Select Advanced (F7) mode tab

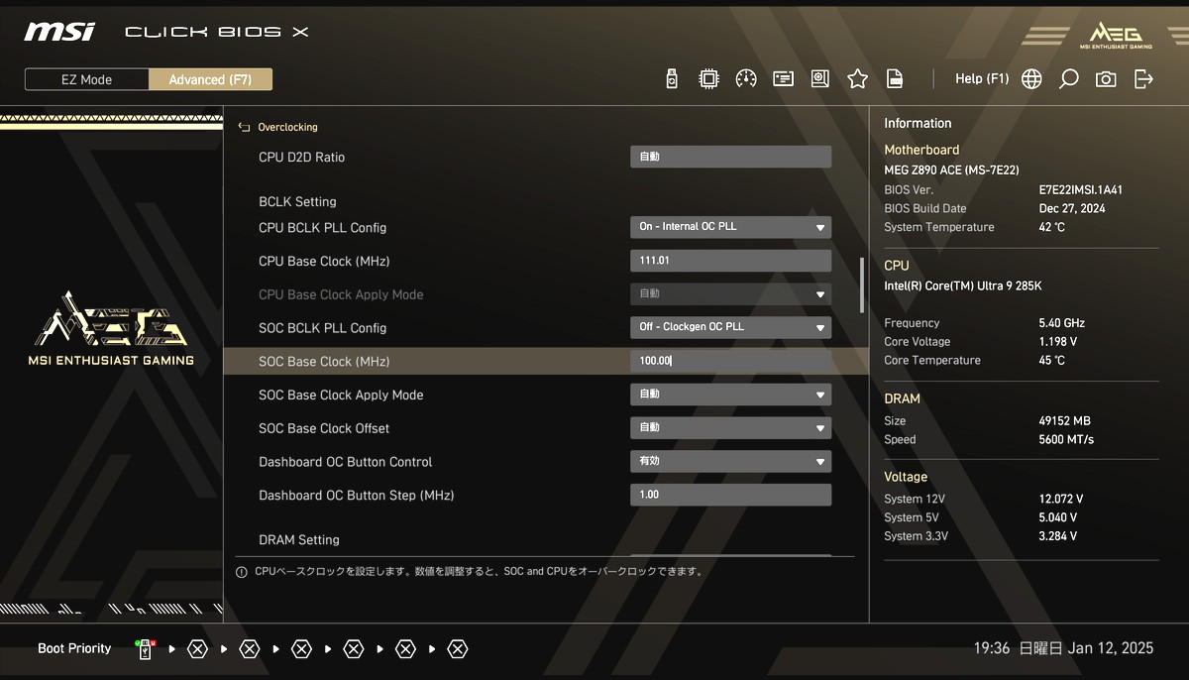[x=210, y=79]
